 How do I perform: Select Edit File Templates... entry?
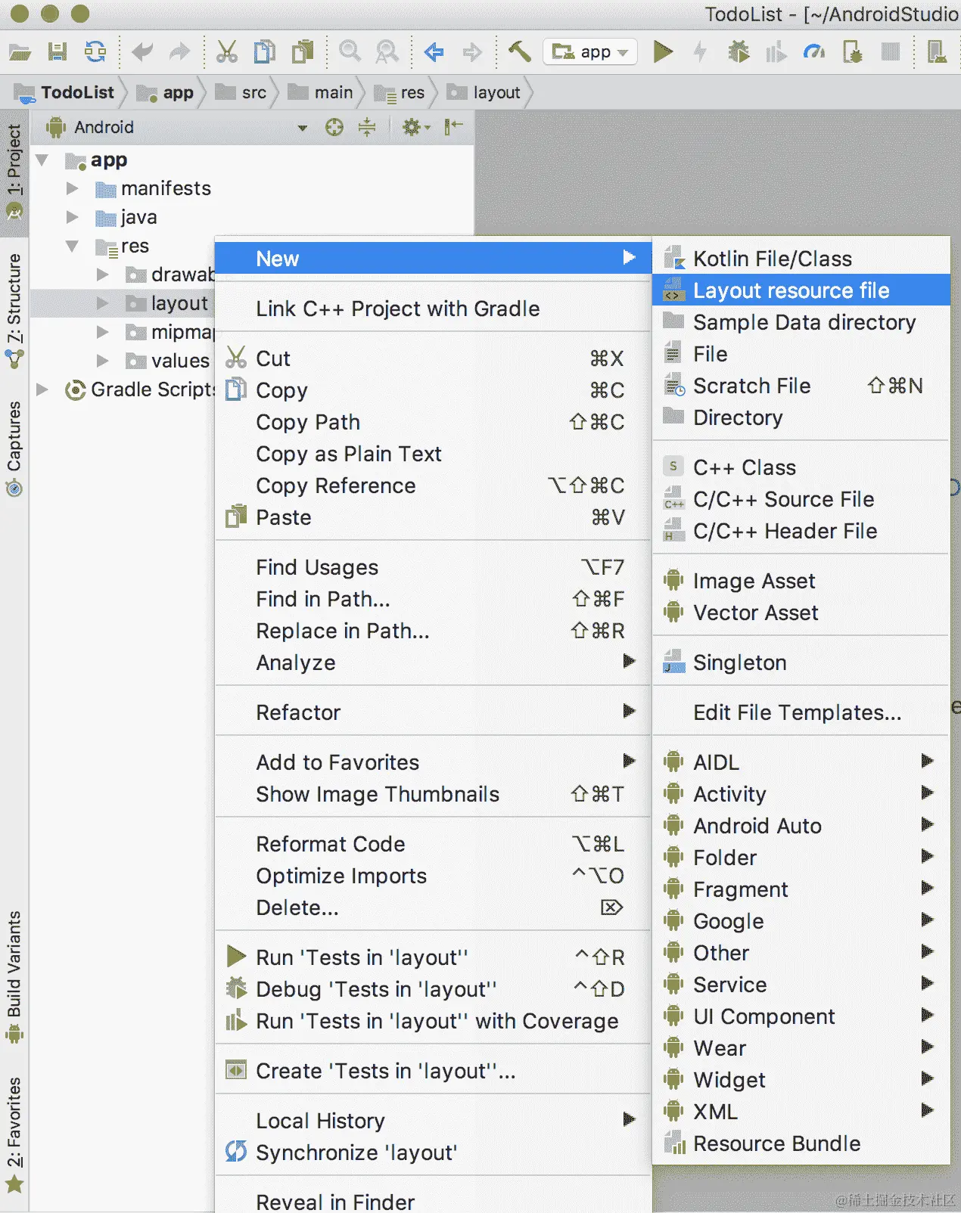click(801, 712)
